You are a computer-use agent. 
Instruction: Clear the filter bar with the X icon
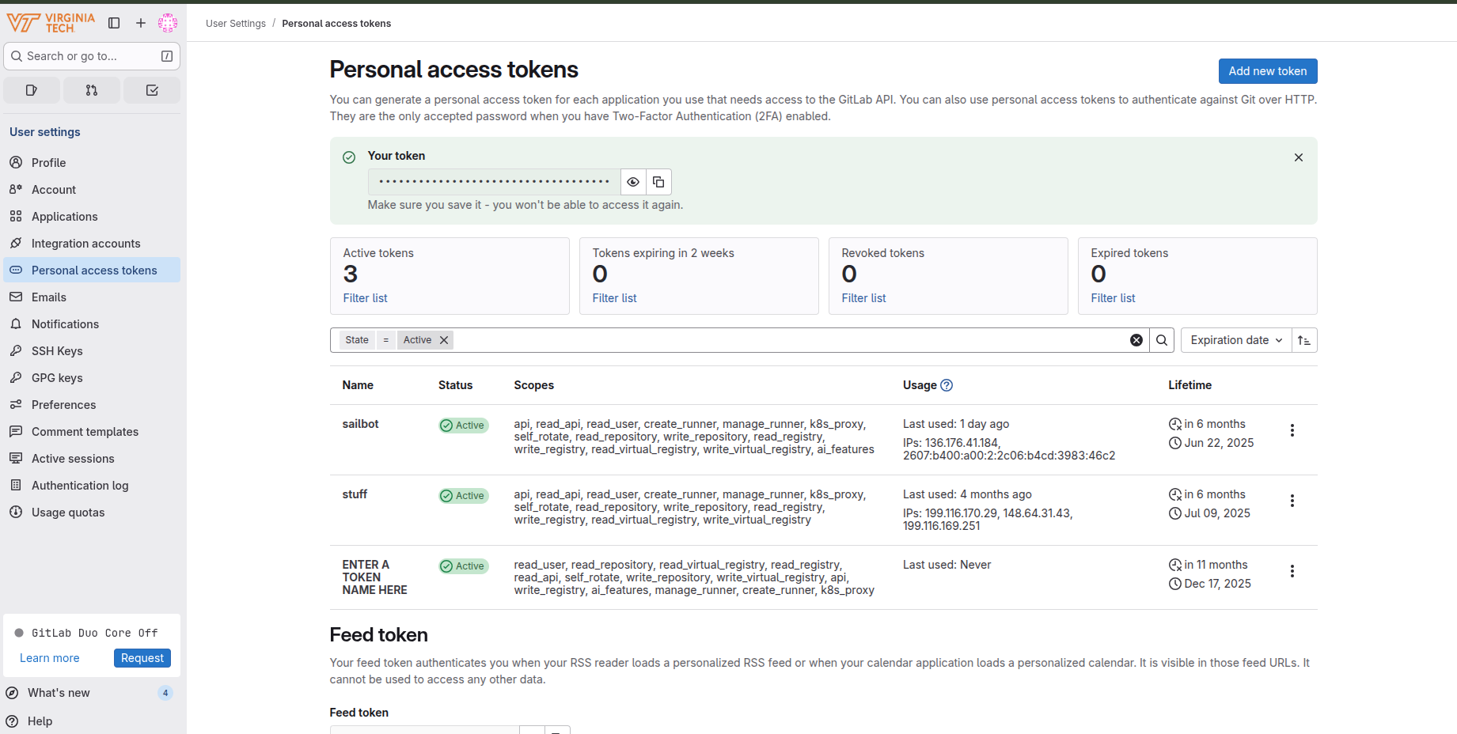(x=1136, y=340)
